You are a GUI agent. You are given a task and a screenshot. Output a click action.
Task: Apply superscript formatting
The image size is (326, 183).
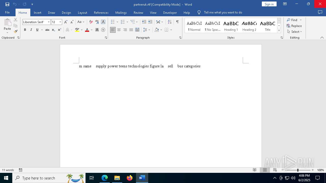click(60, 30)
